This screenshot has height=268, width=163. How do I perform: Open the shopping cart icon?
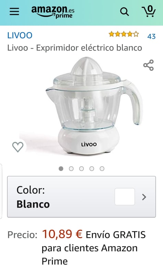[x=149, y=11]
